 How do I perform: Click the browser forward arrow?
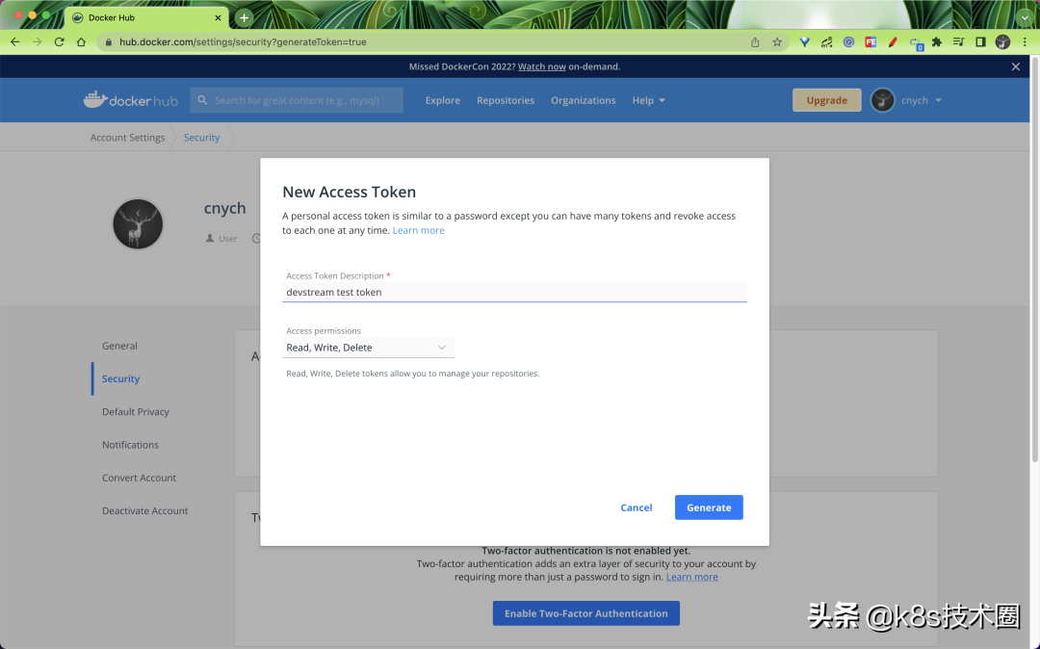click(38, 41)
